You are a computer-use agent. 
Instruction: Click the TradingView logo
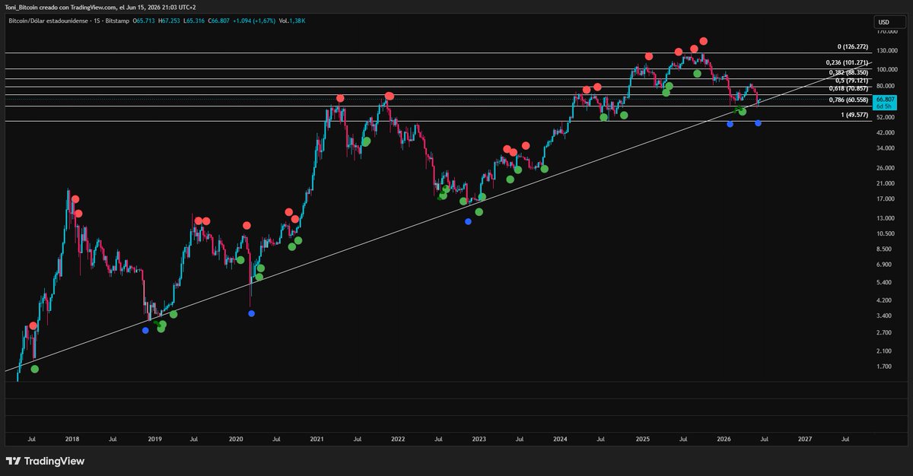coord(45,461)
